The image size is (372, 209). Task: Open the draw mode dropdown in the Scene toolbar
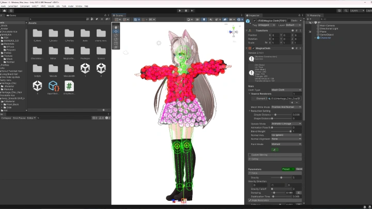[189, 20]
